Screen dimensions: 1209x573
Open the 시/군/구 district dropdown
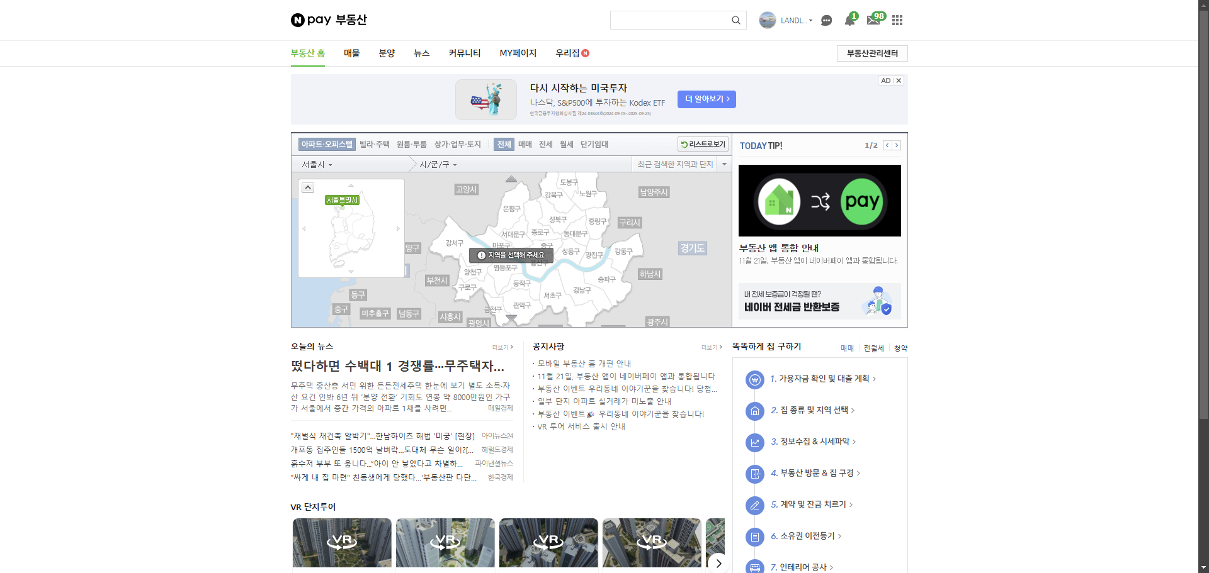[438, 164]
